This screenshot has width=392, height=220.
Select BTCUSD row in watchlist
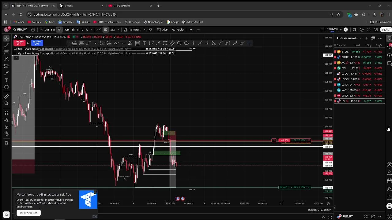point(359,52)
